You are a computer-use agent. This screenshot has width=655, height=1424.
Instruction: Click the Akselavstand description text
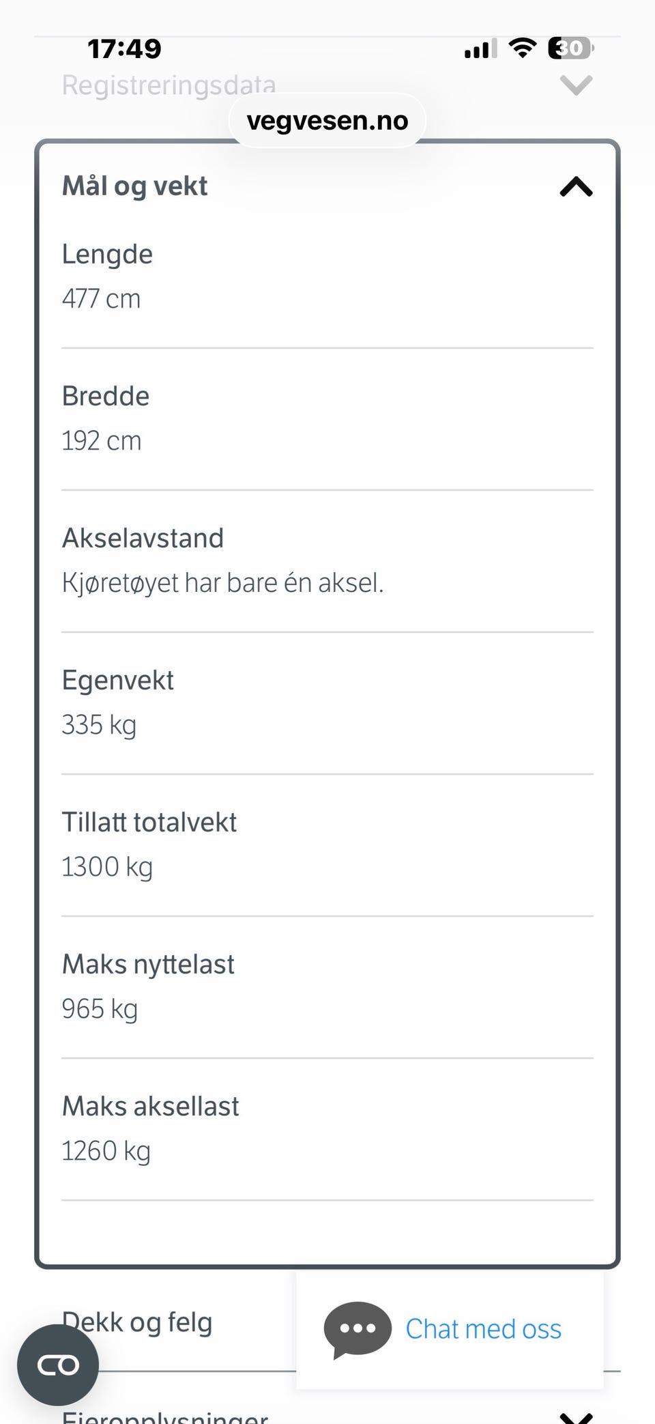click(222, 583)
